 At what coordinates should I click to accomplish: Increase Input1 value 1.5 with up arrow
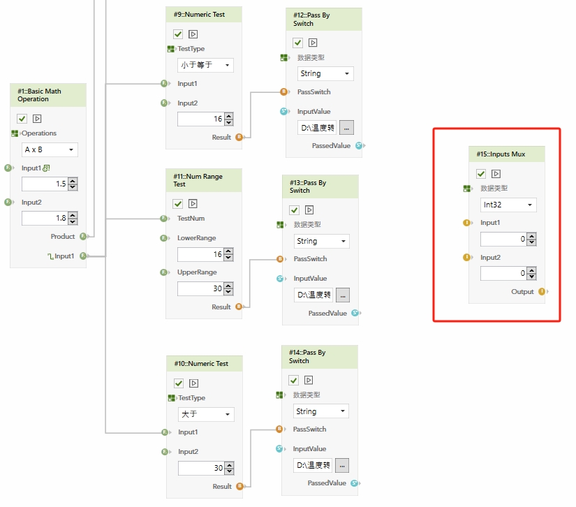click(x=73, y=181)
